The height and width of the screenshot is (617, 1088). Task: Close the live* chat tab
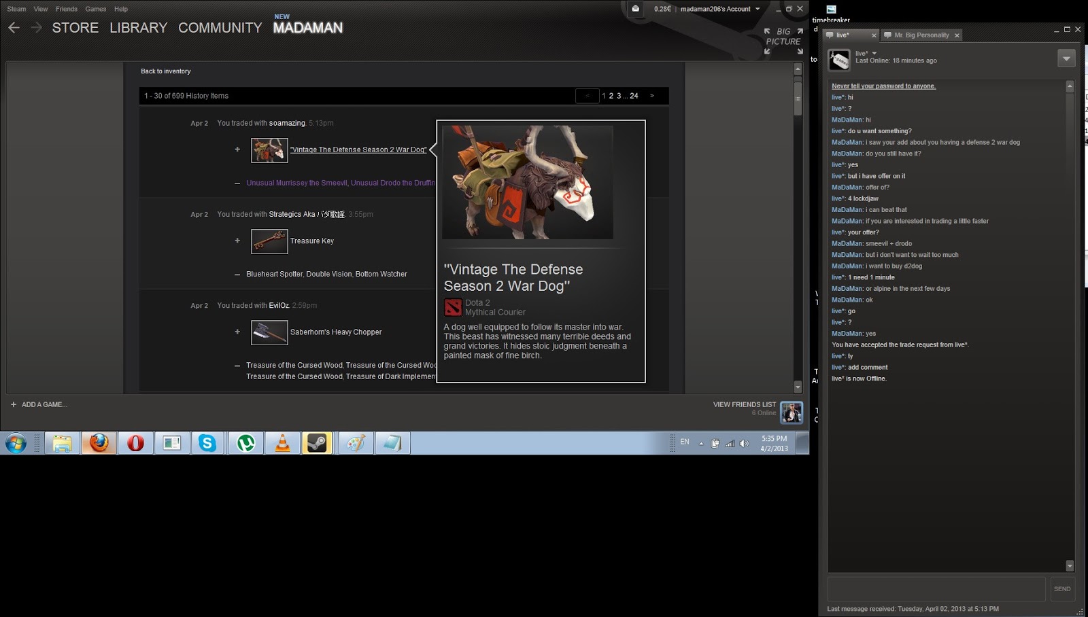874,35
